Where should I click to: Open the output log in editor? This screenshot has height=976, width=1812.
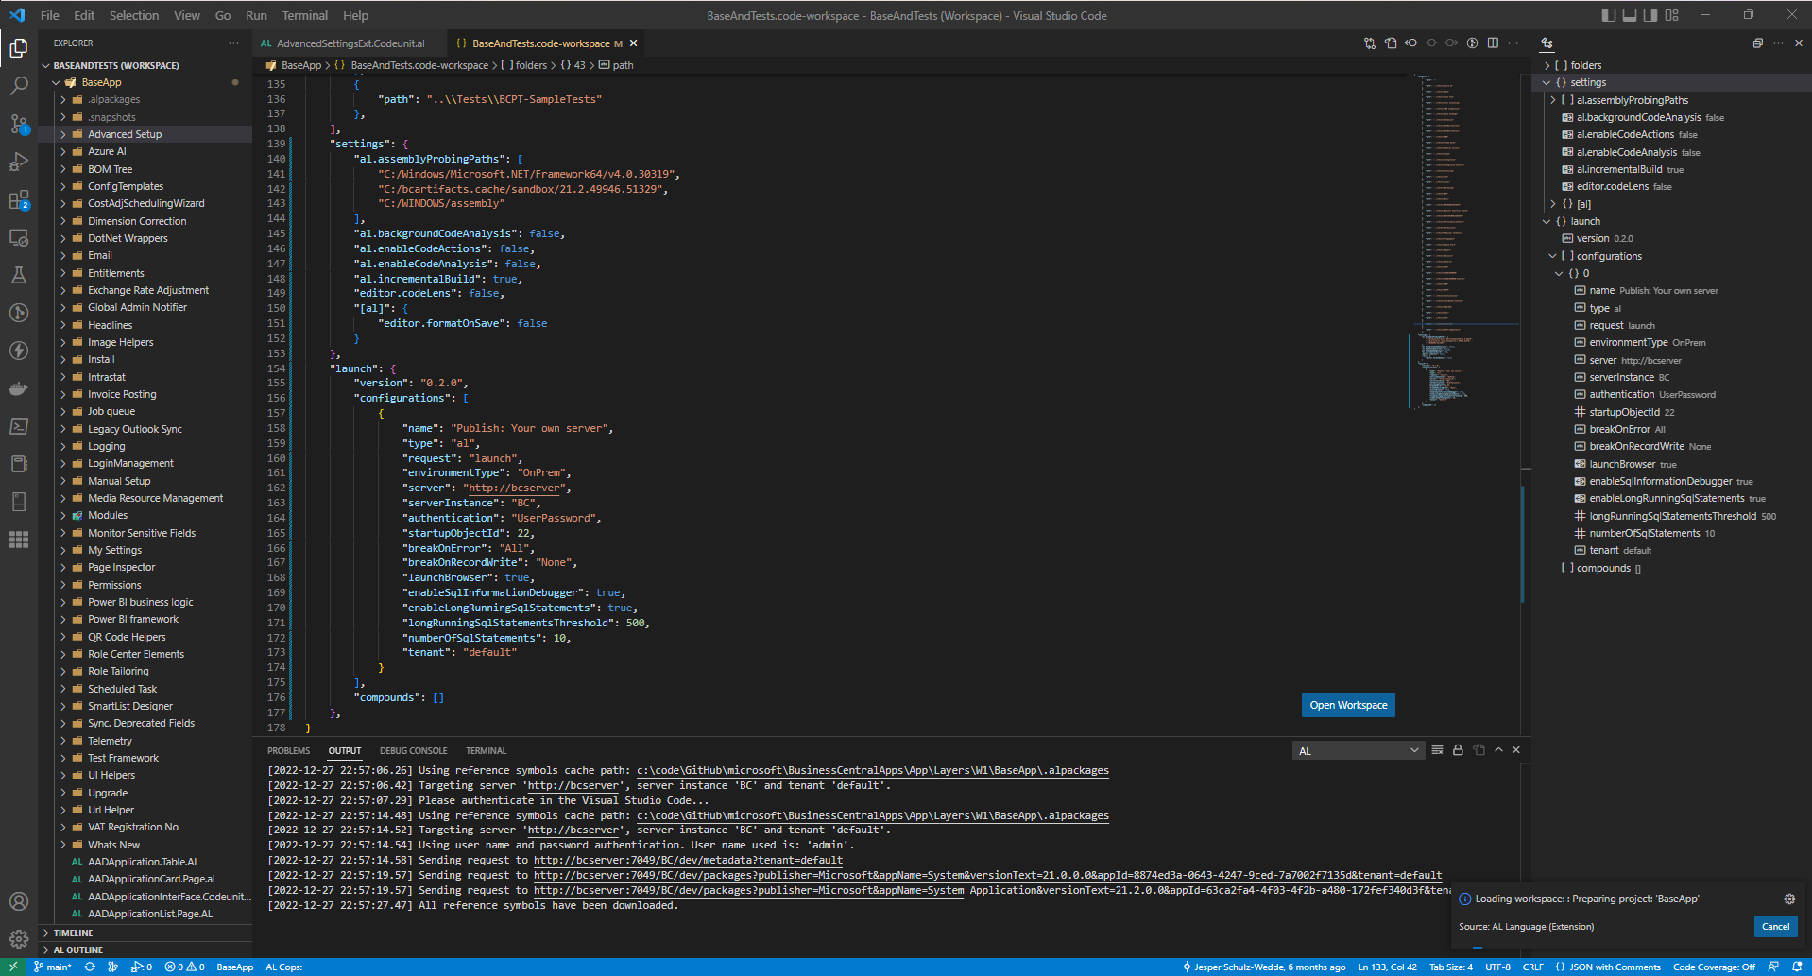click(x=1479, y=750)
